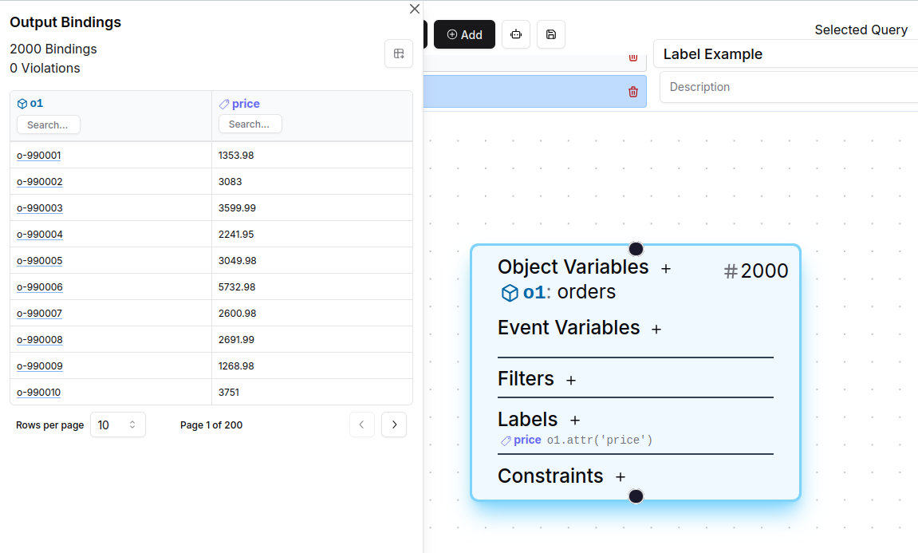
Task: Delete the highlighted query with trash icon
Action: click(633, 92)
